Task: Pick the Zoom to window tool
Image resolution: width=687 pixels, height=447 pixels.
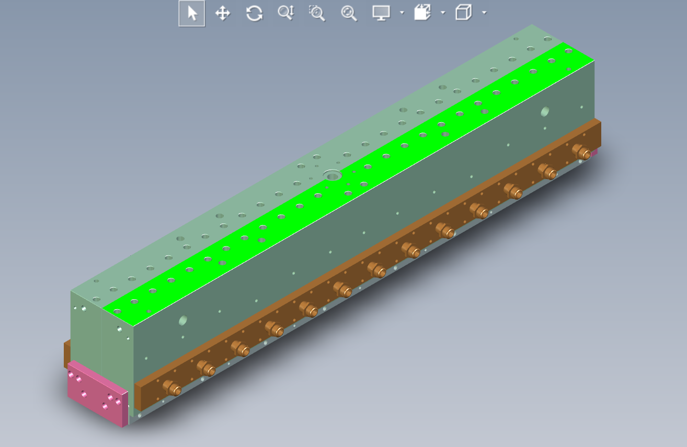Action: click(317, 13)
